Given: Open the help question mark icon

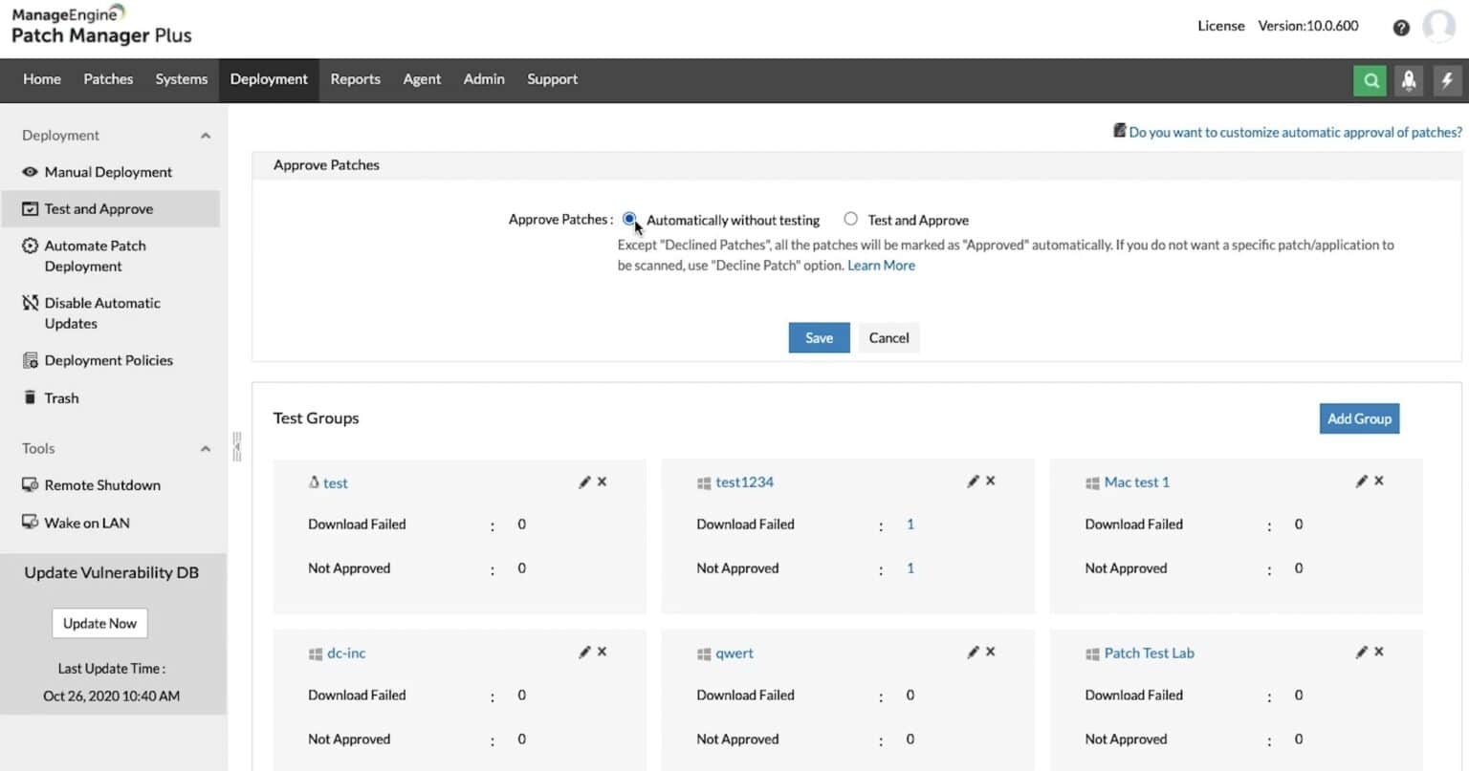Looking at the screenshot, I should click(1401, 28).
